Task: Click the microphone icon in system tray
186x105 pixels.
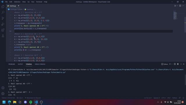Action: pos(161,102)
